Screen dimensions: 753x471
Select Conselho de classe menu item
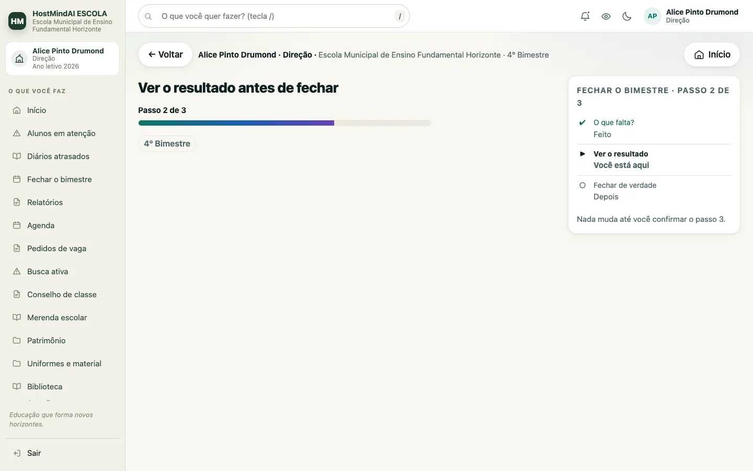tap(62, 295)
